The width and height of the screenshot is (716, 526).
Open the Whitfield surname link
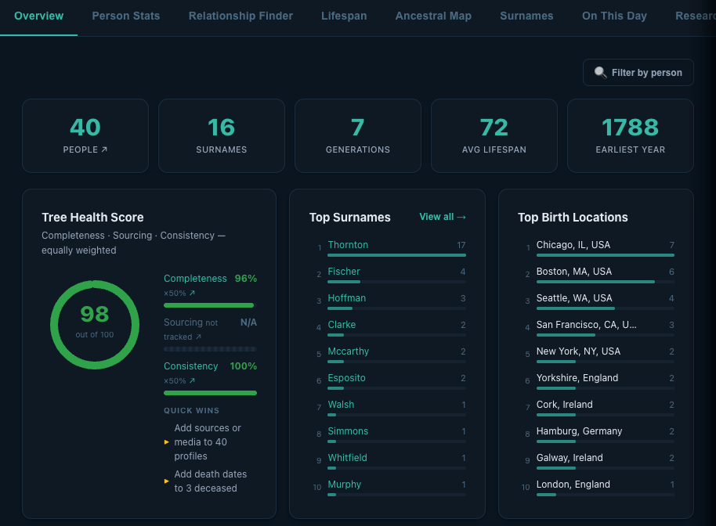(348, 458)
